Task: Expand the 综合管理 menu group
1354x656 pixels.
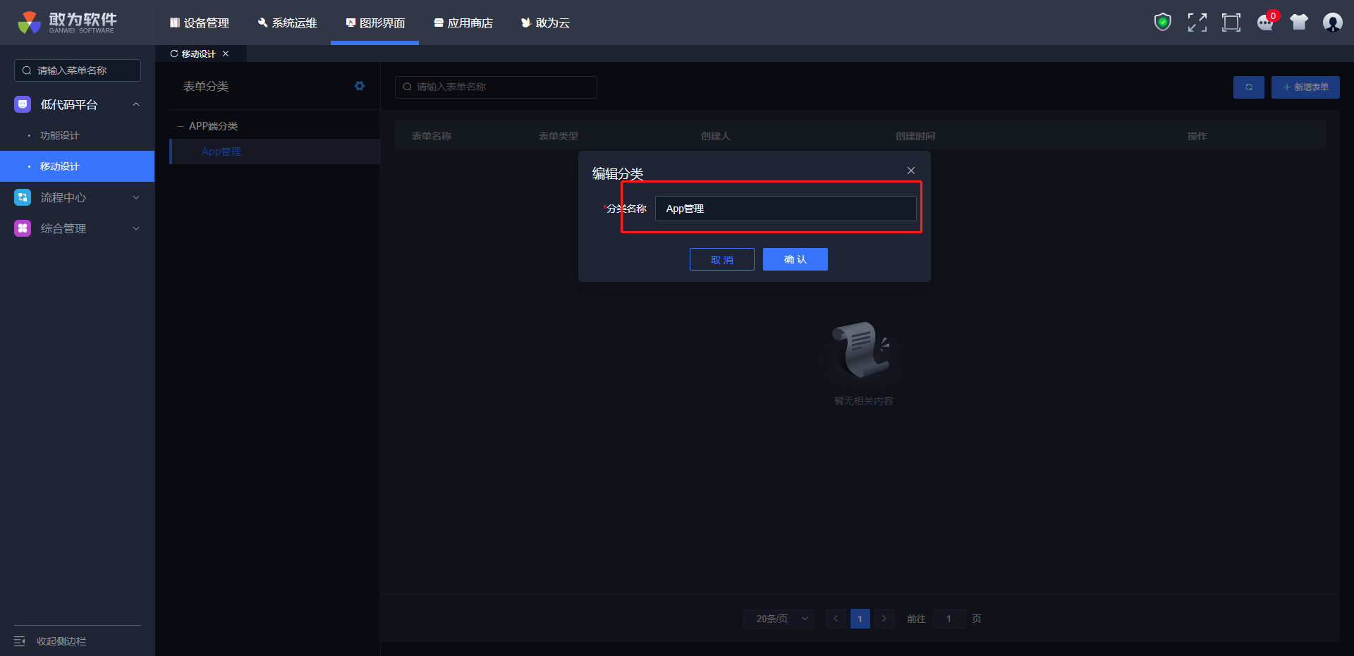Action: click(136, 228)
